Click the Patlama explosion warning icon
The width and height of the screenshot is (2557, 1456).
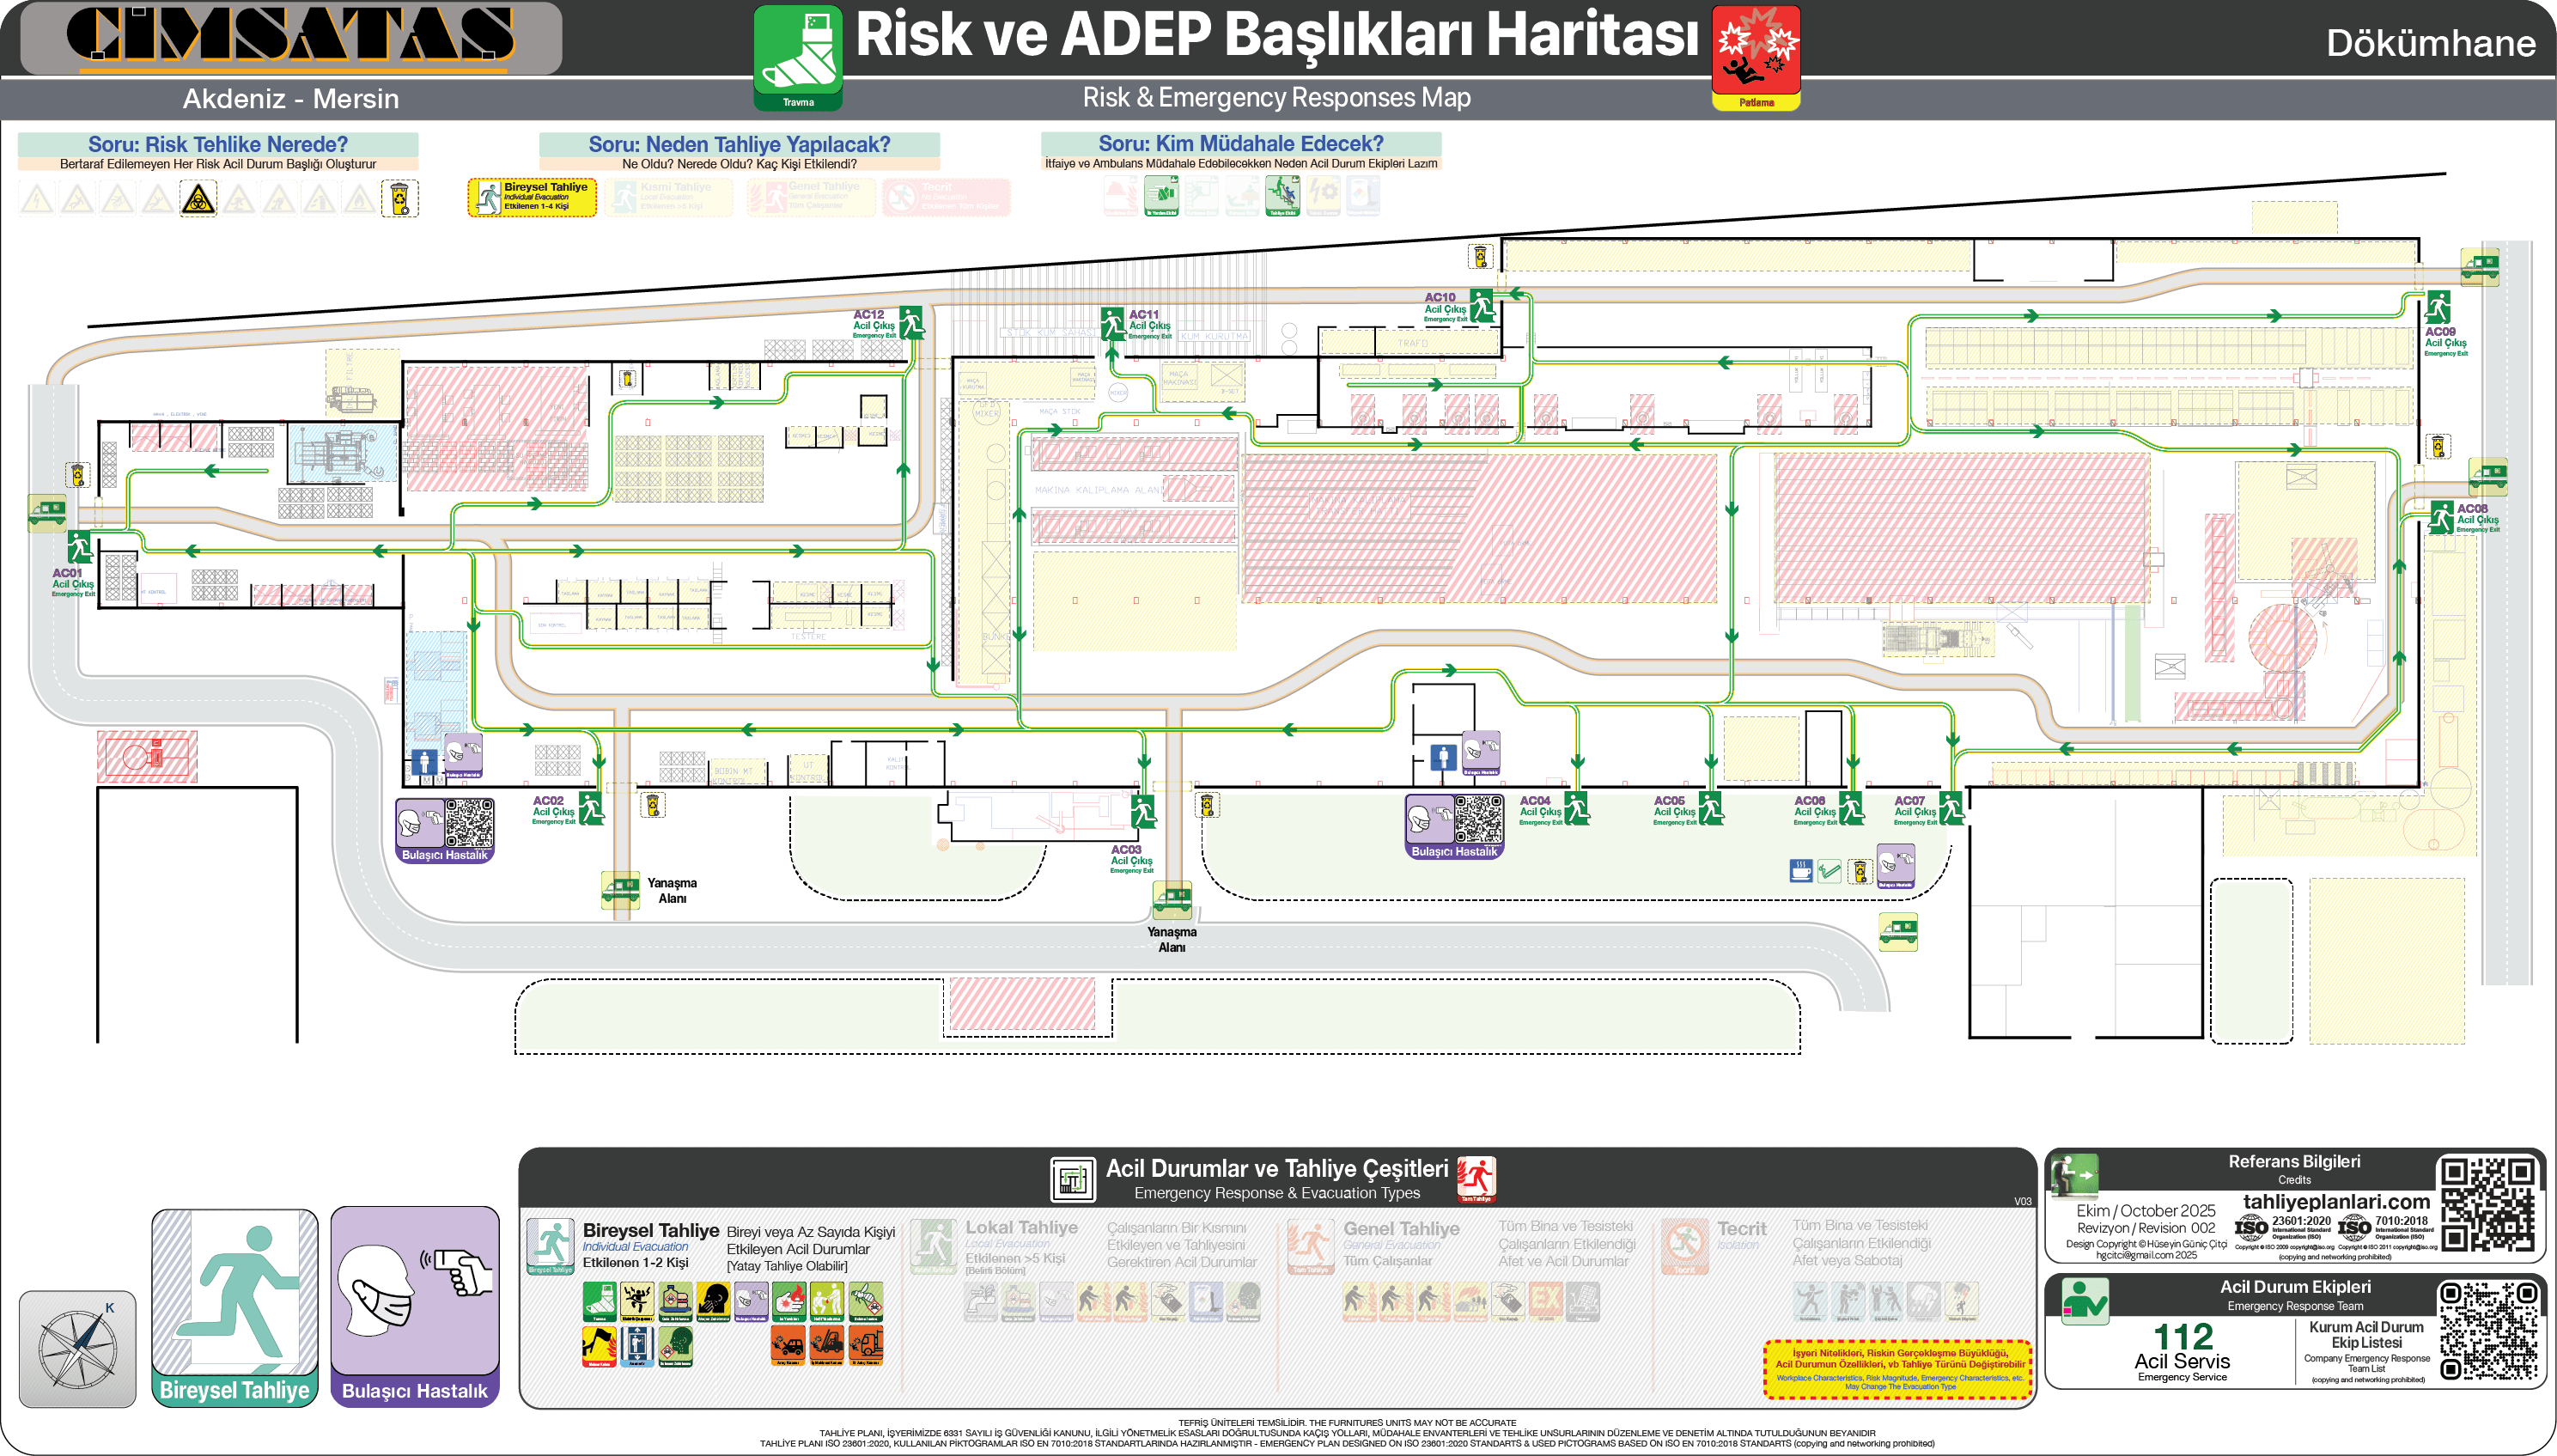(1756, 50)
